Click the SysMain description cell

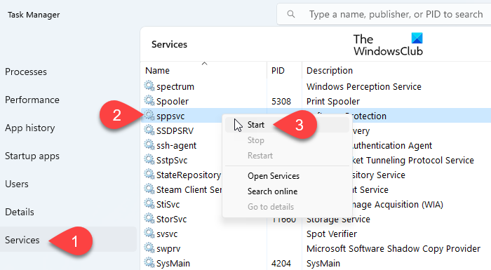point(323,264)
